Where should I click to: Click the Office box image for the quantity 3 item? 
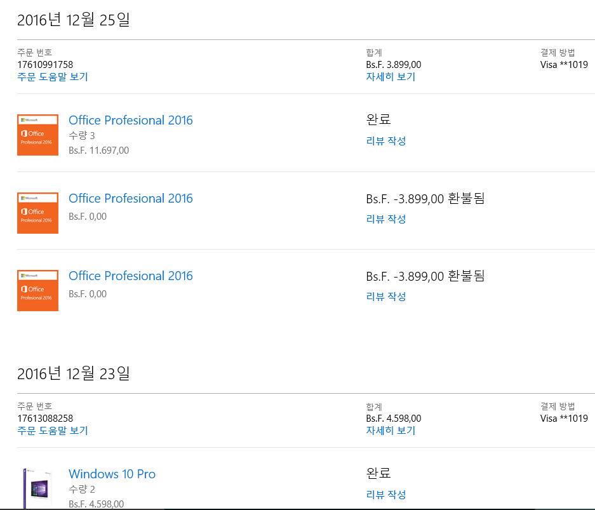(37, 135)
